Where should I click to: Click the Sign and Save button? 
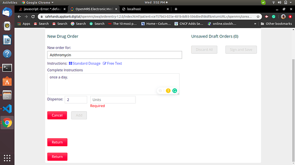[241, 49]
